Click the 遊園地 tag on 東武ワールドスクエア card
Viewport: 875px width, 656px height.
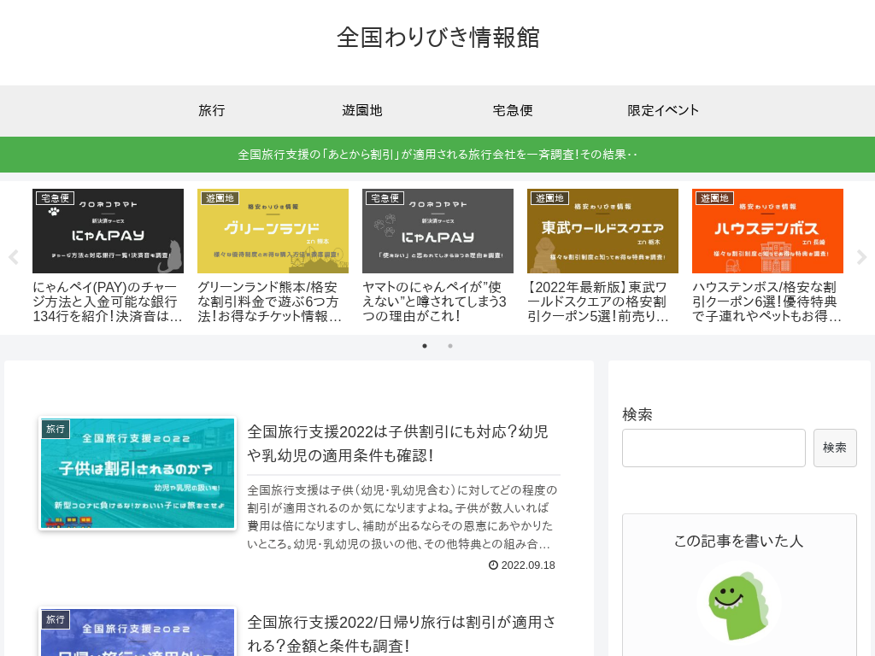point(549,198)
